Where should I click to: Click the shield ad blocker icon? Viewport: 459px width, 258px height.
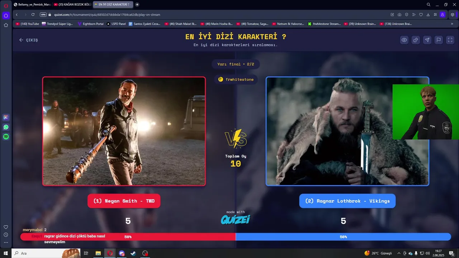click(x=407, y=15)
